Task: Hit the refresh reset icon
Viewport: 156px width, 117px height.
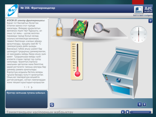Action: [52, 105]
